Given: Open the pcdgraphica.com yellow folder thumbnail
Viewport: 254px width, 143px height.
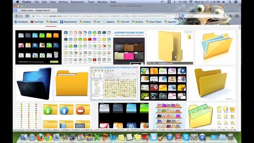Looking at the screenshot, I should 170,47.
